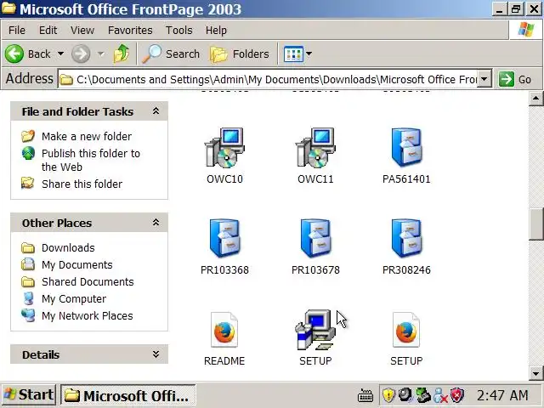
Task: Click the speaker-like round tray icon
Action: coord(405,394)
